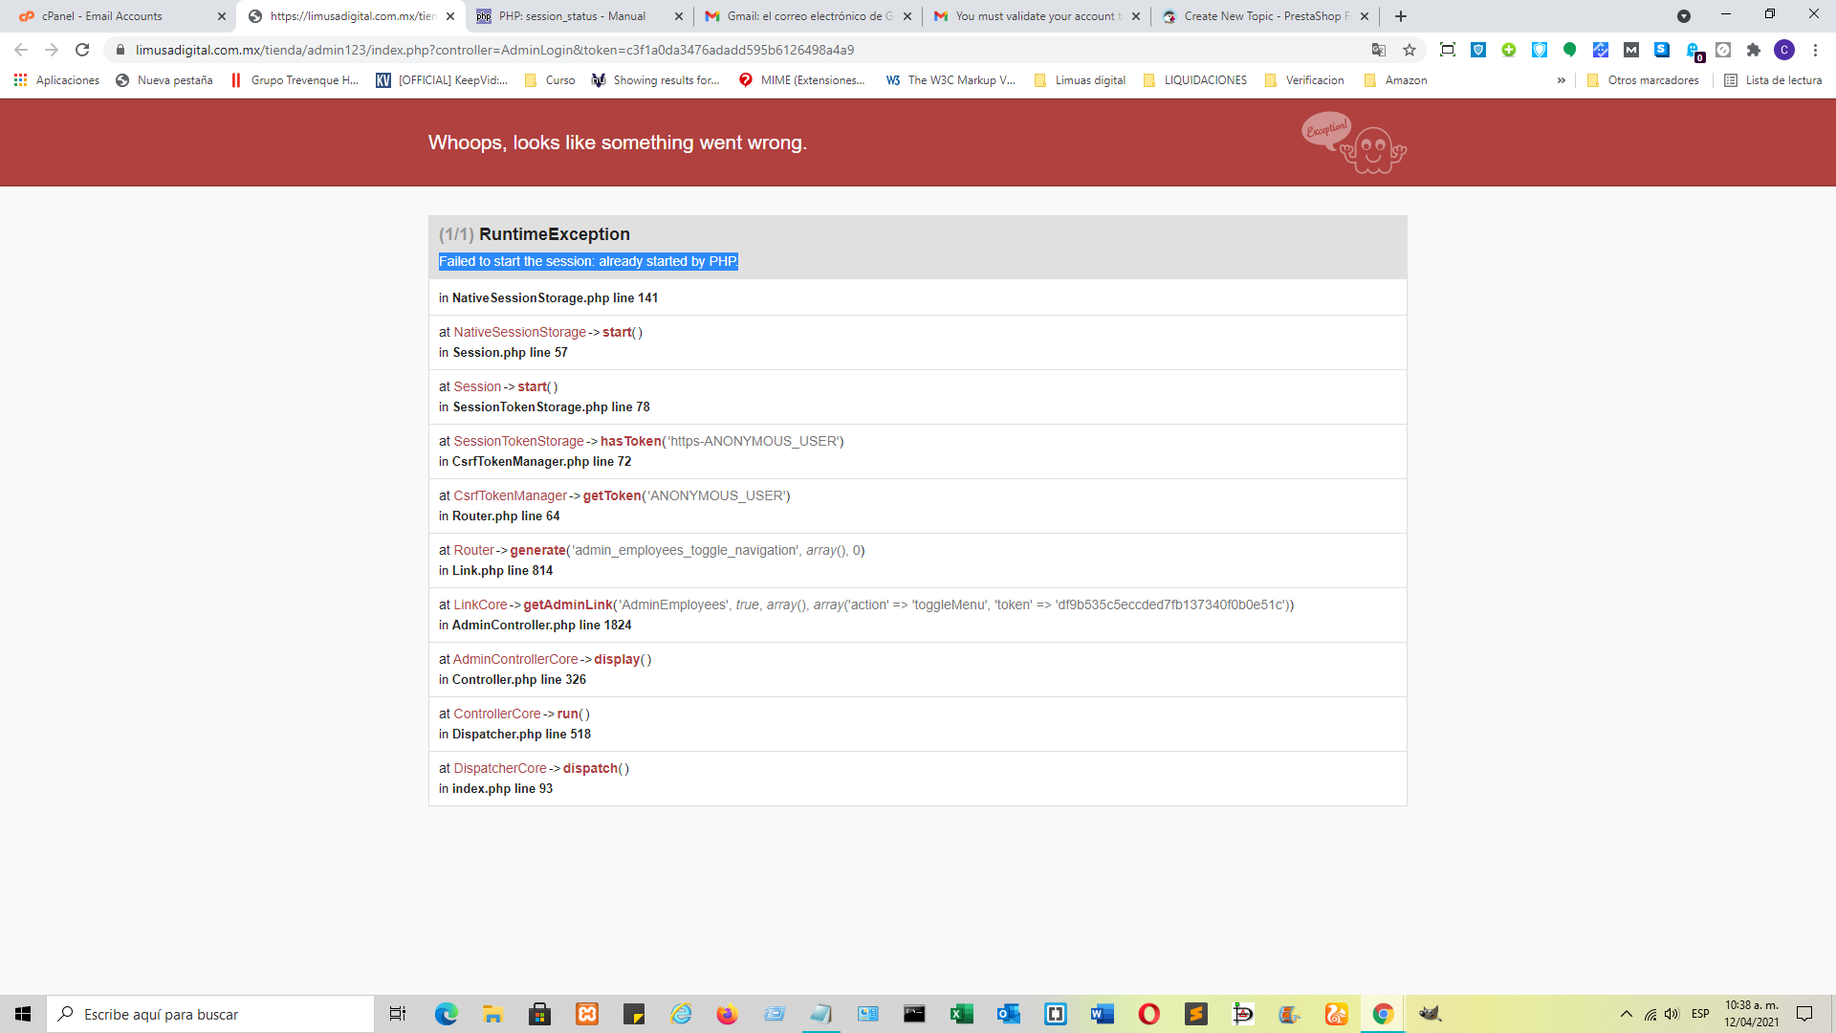This screenshot has height=1033, width=1836.
Task: Open tab search dropdown arrow
Action: (x=1683, y=16)
